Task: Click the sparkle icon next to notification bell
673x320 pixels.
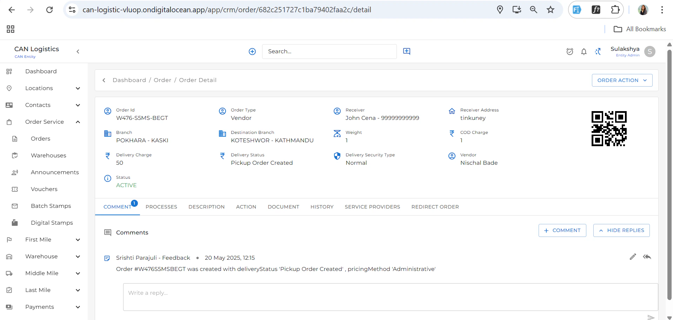Action: pos(598,52)
